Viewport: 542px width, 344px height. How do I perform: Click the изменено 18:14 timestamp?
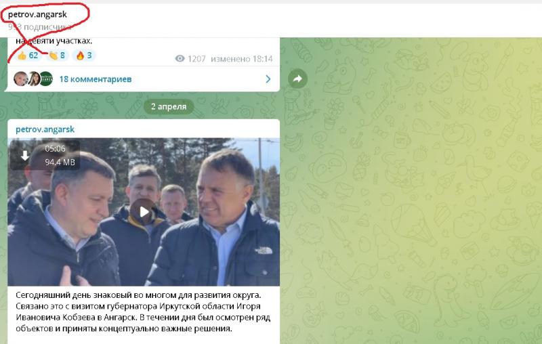point(242,59)
